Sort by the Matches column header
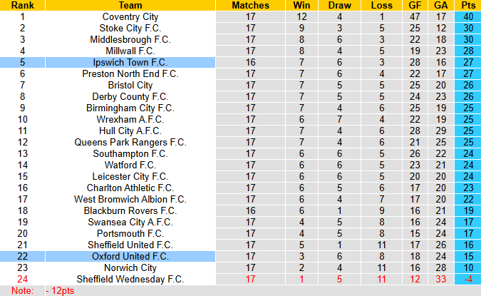The image size is (481, 296). (250, 6)
